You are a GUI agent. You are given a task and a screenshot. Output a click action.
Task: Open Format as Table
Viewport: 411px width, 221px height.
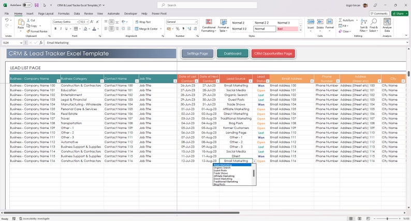223,25
